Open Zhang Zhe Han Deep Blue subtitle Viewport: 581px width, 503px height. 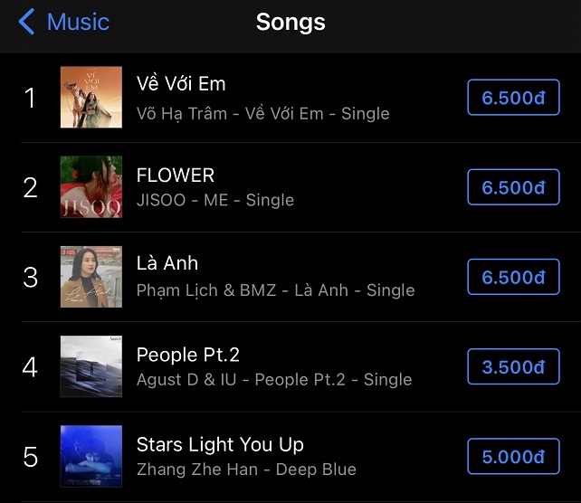246,470
